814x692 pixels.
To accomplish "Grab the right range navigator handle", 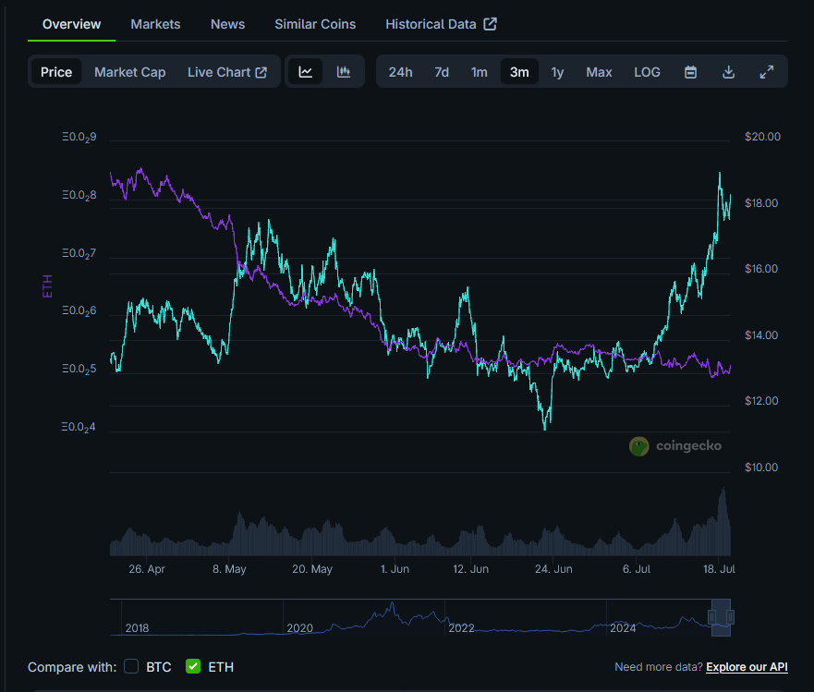I will 730,617.
